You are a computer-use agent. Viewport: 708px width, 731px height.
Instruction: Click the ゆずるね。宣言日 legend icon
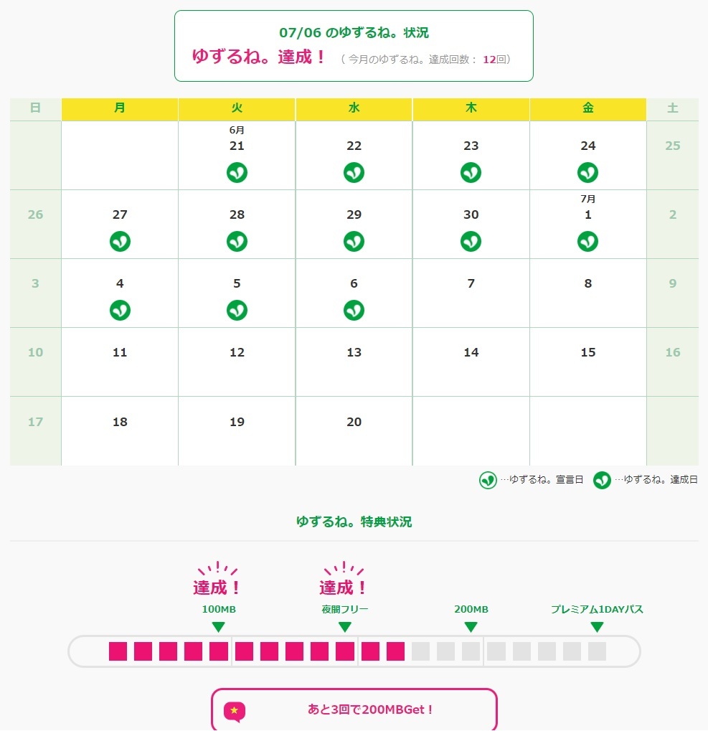488,480
